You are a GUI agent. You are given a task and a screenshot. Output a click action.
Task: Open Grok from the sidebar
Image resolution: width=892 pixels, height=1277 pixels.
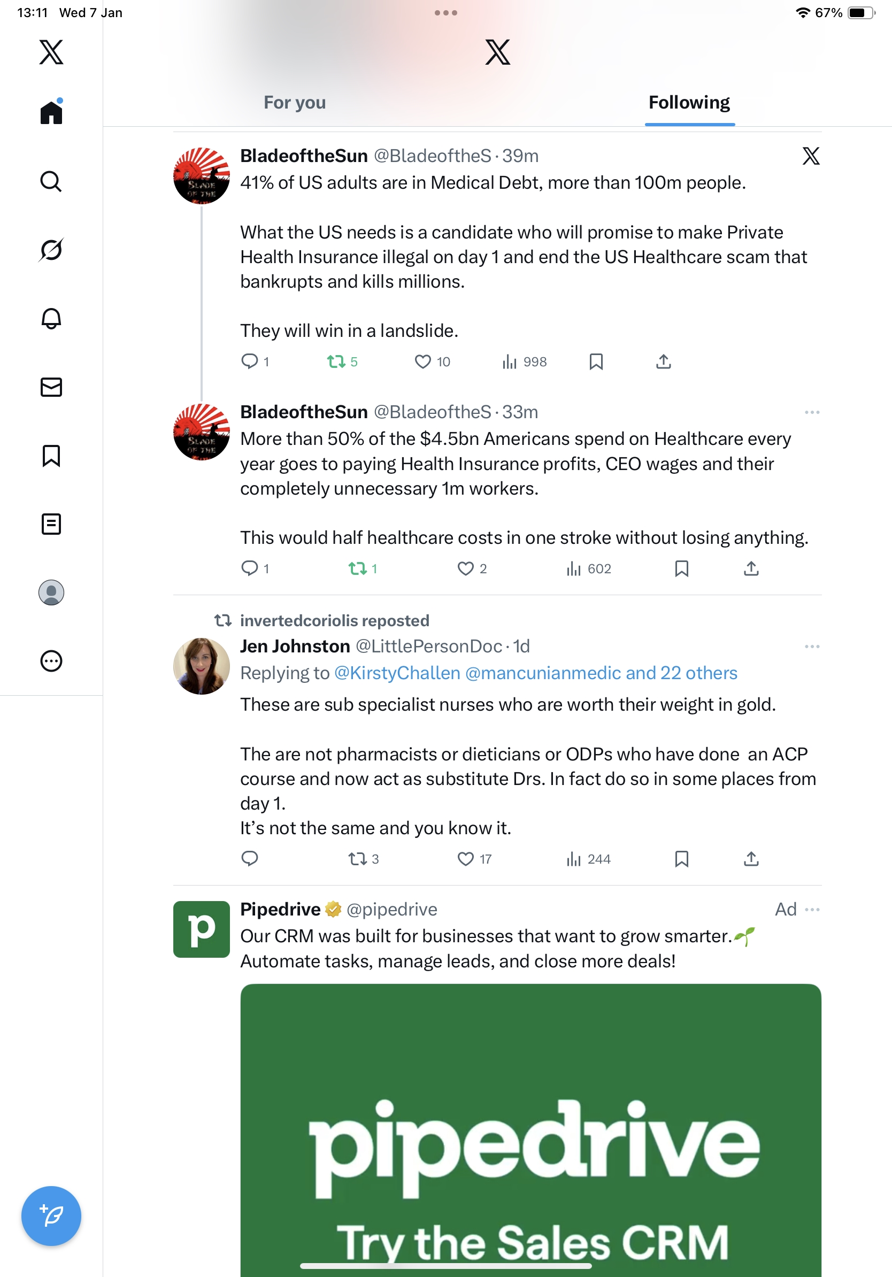(x=51, y=250)
